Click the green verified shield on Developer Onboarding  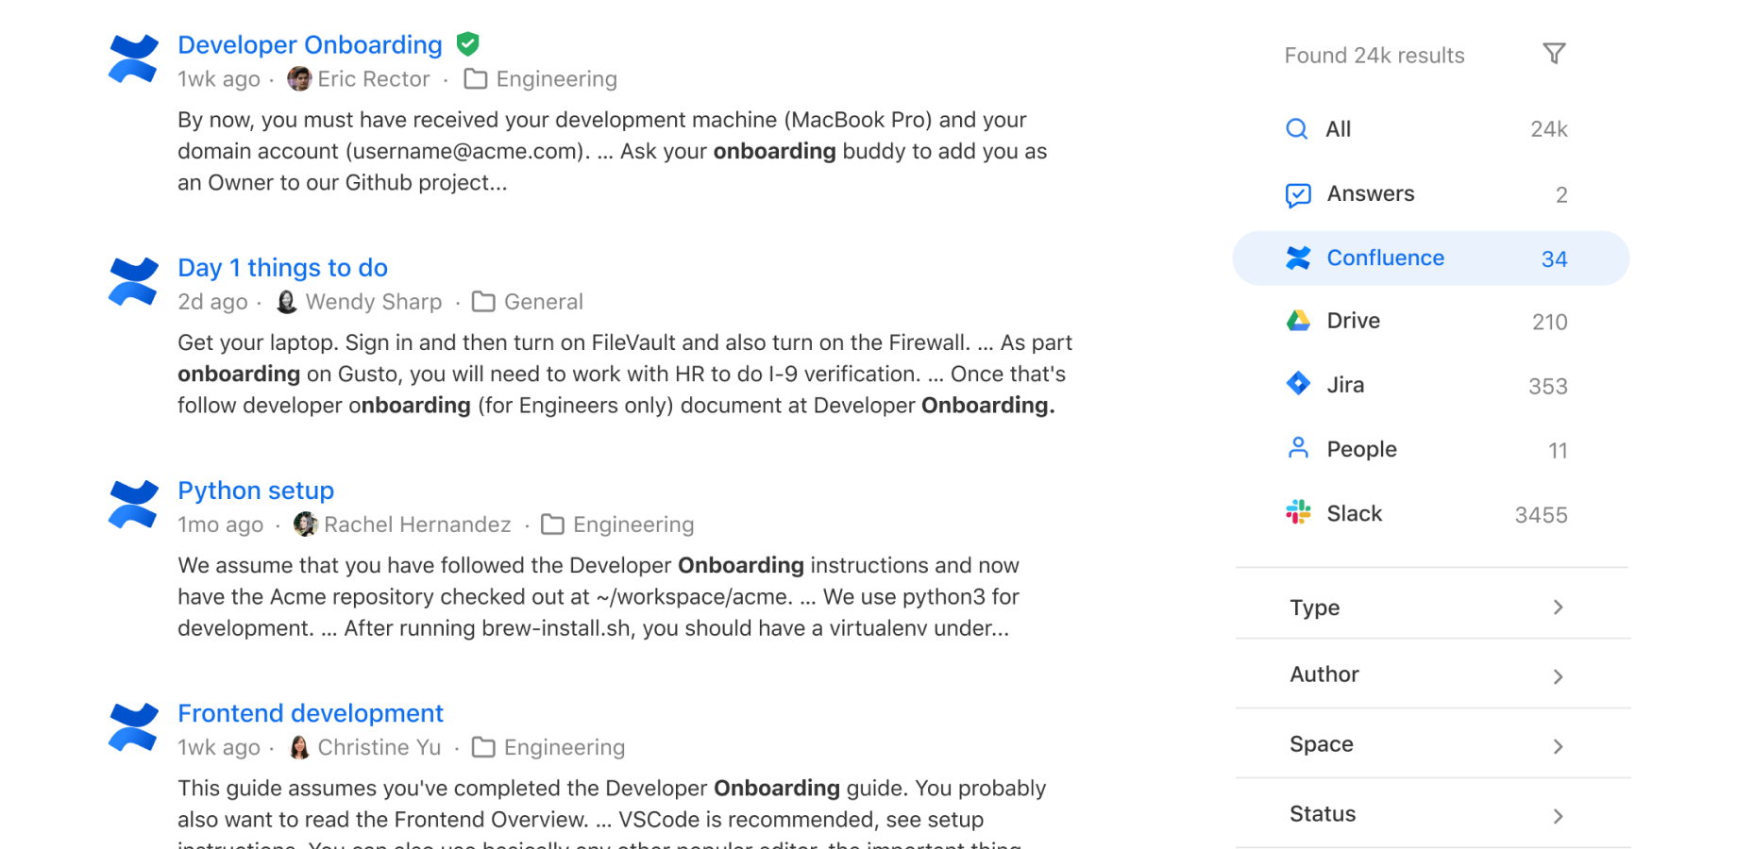click(x=467, y=44)
